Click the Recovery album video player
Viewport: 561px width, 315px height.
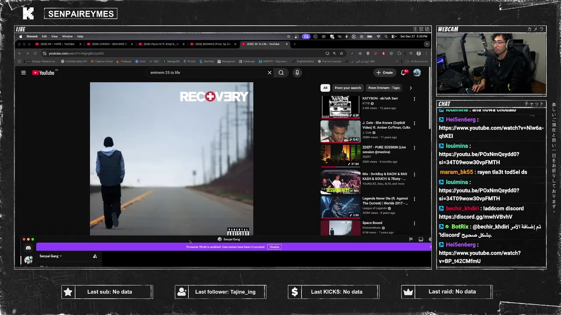tap(171, 159)
